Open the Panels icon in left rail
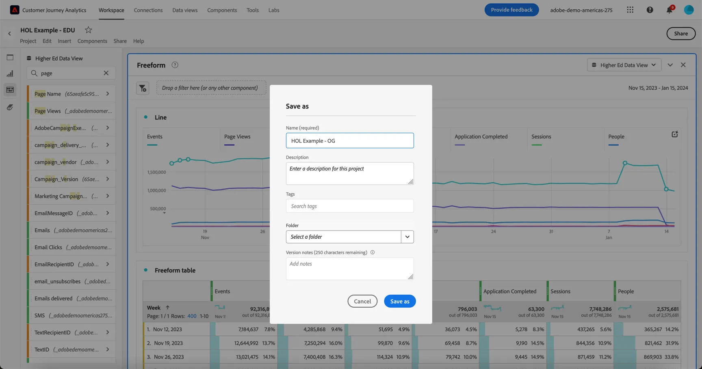Screen dimensions: 702x369 [10, 57]
